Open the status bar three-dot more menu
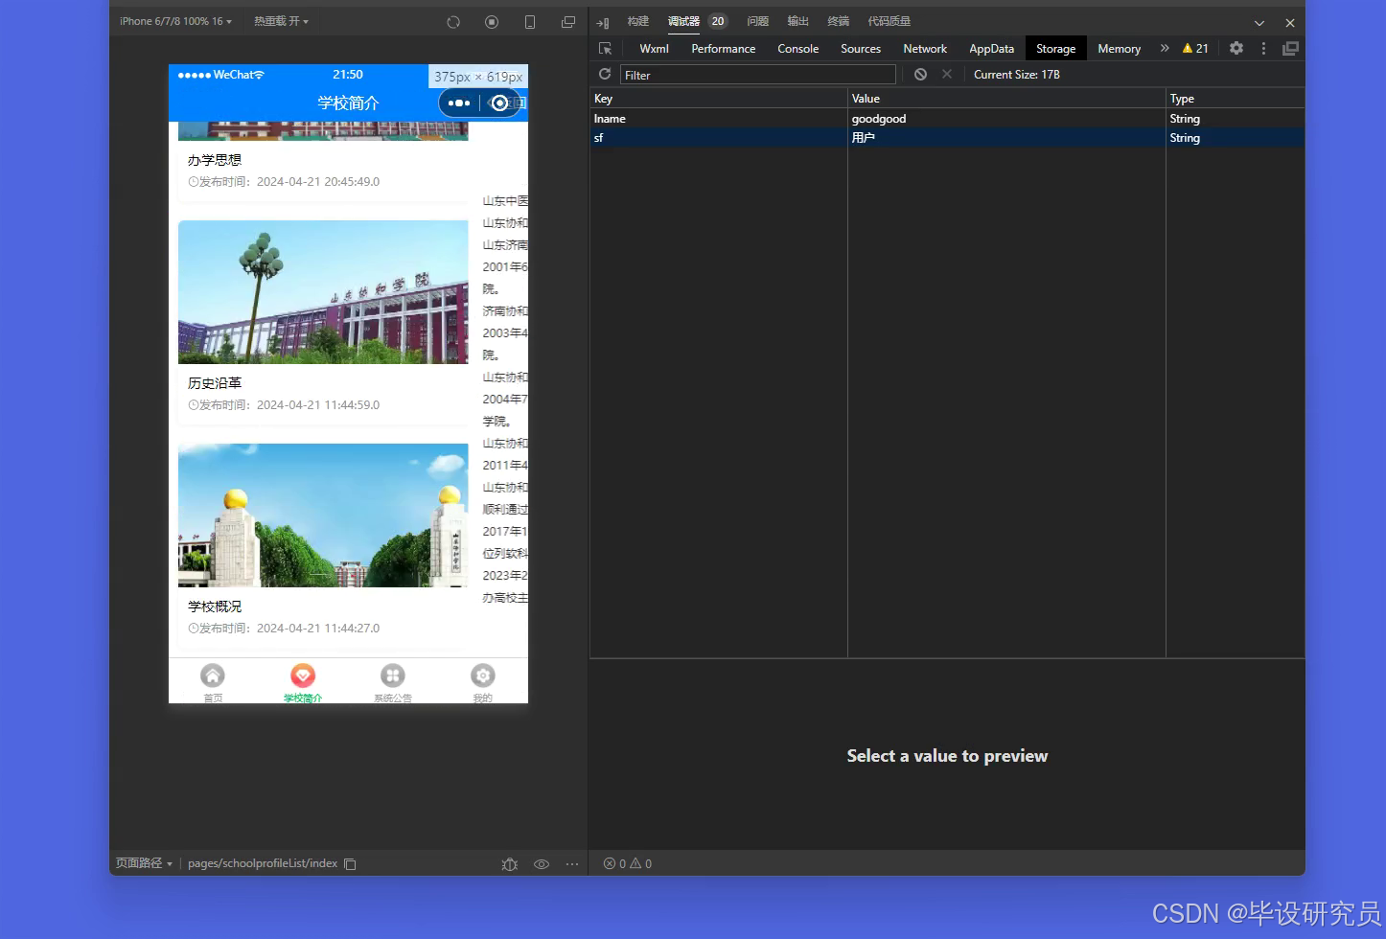 [x=572, y=864]
